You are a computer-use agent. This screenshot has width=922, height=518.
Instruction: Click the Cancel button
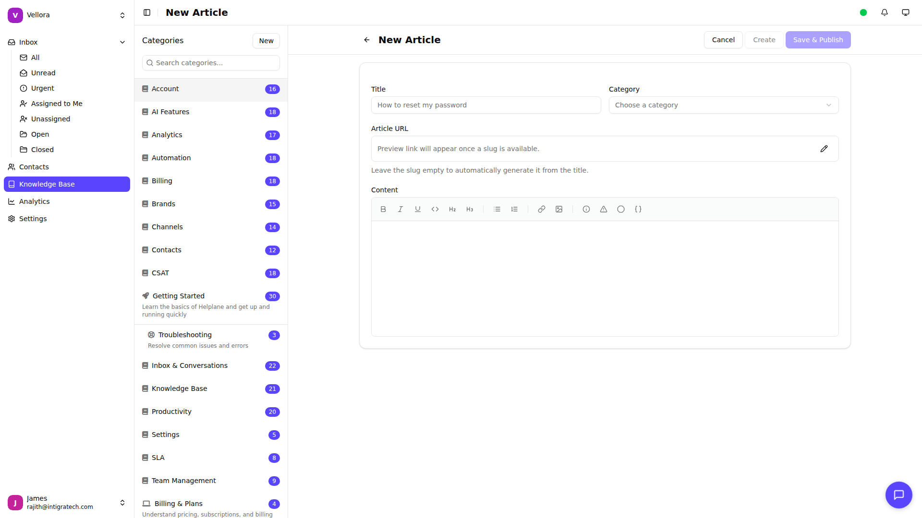pos(723,40)
